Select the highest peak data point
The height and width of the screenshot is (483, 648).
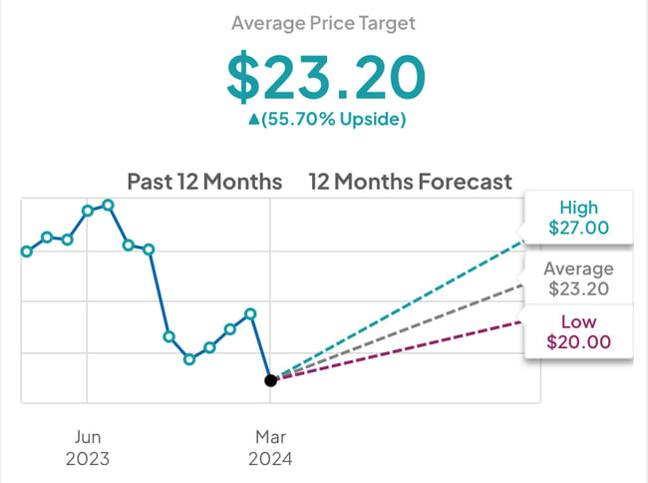(x=108, y=205)
